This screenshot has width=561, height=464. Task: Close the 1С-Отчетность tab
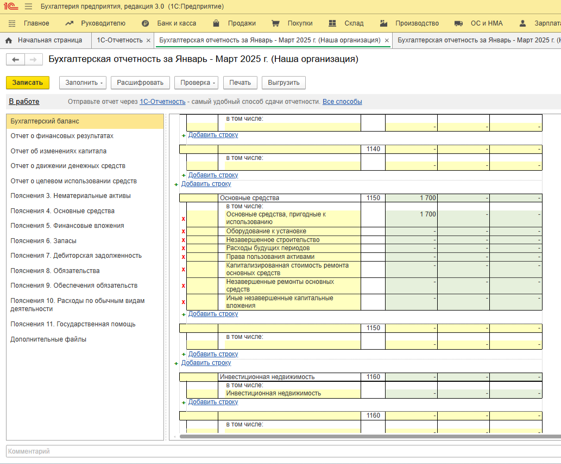coord(148,41)
